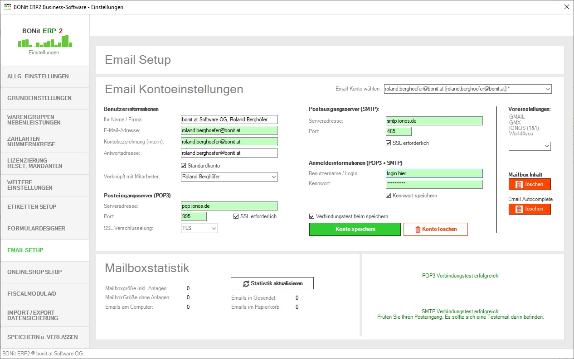The image size is (574, 359).
Task: Click 'Mailboxgröße inkl. Anlagen:' label
Action: [136, 288]
